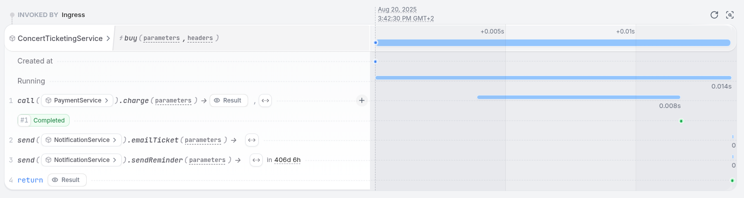Click the #1 Completed badge
Image resolution: width=744 pixels, height=198 pixels.
pos(44,120)
